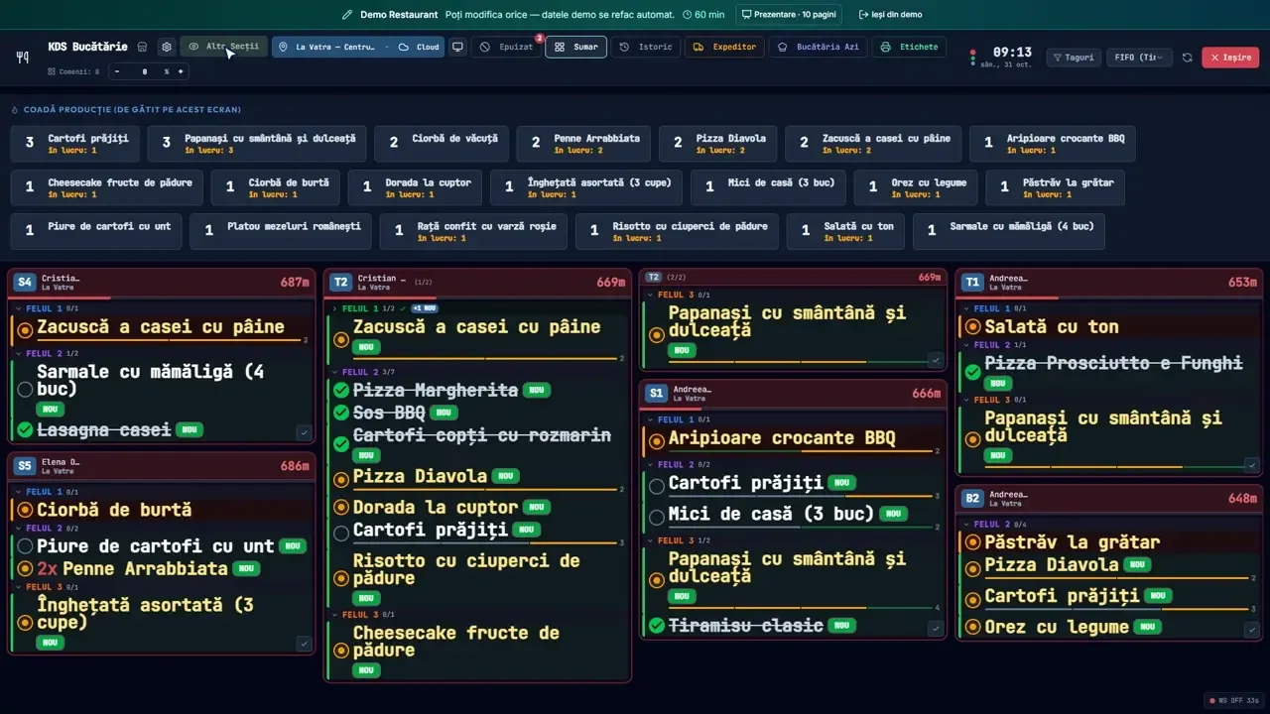1270x714 pixels.
Task: Open the FIFO sort dropdown
Action: [x=1139, y=58]
